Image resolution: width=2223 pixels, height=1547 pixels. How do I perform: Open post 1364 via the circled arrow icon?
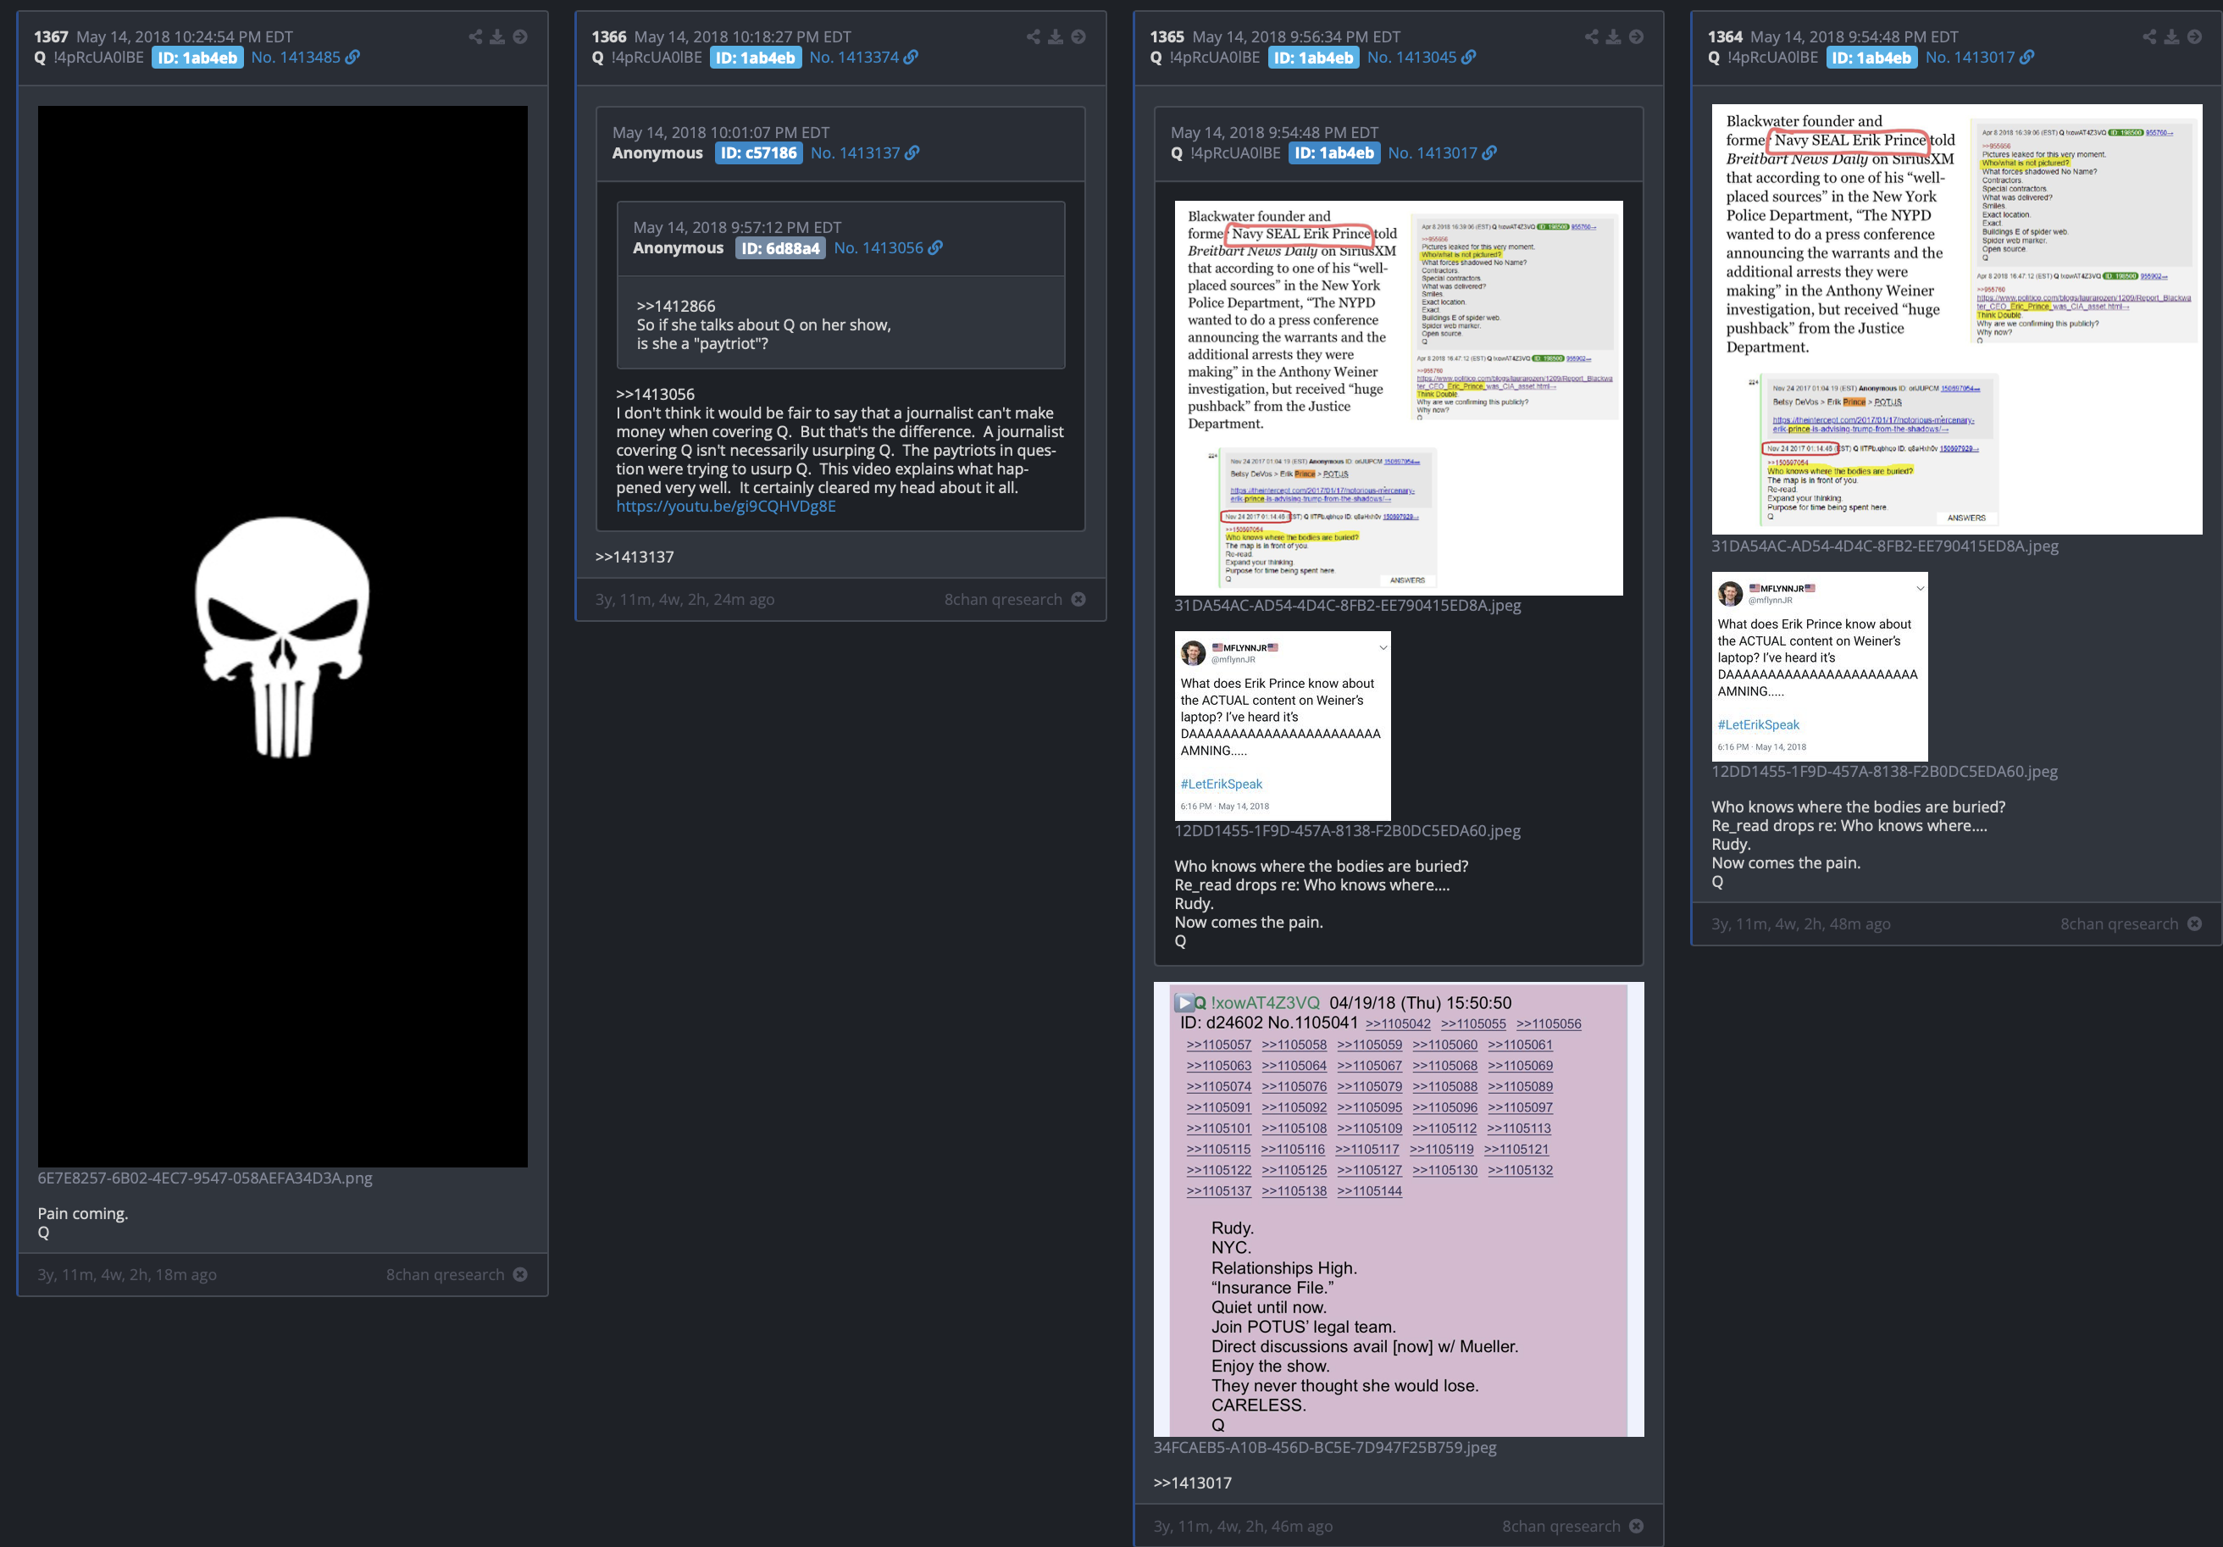[x=2194, y=36]
